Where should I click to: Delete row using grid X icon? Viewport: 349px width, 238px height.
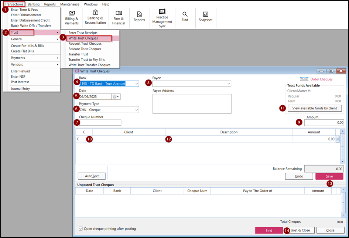(x=338, y=139)
